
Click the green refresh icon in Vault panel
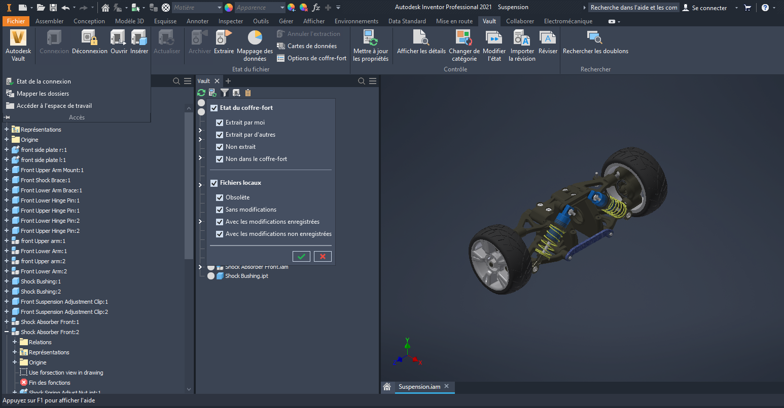pos(201,93)
